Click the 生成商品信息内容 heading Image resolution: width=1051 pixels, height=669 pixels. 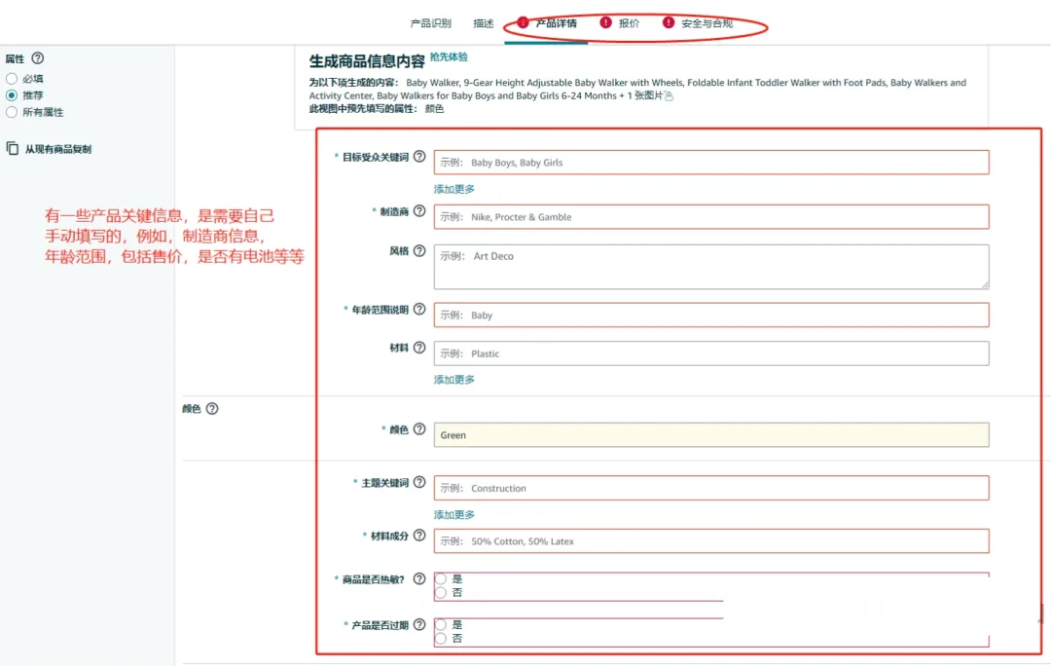(367, 61)
